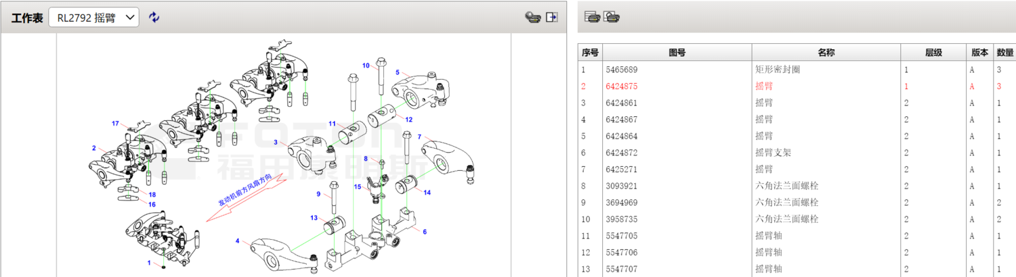Sort by the 图号 column header
Screen dimensions: 1016x277
click(677, 52)
